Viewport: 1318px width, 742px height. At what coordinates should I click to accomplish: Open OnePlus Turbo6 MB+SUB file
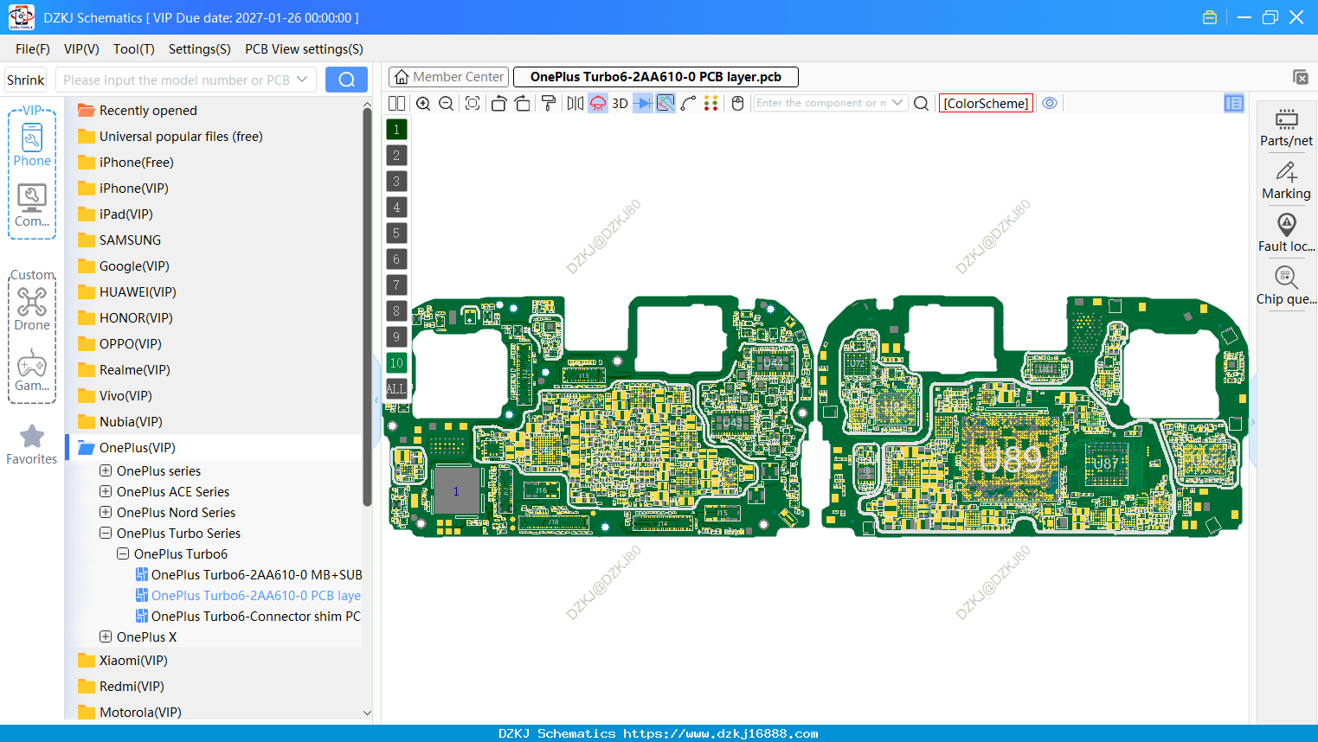click(249, 574)
